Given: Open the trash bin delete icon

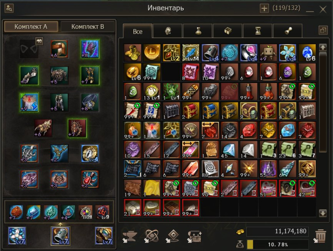Looking at the screenshot, I should click(x=320, y=235).
